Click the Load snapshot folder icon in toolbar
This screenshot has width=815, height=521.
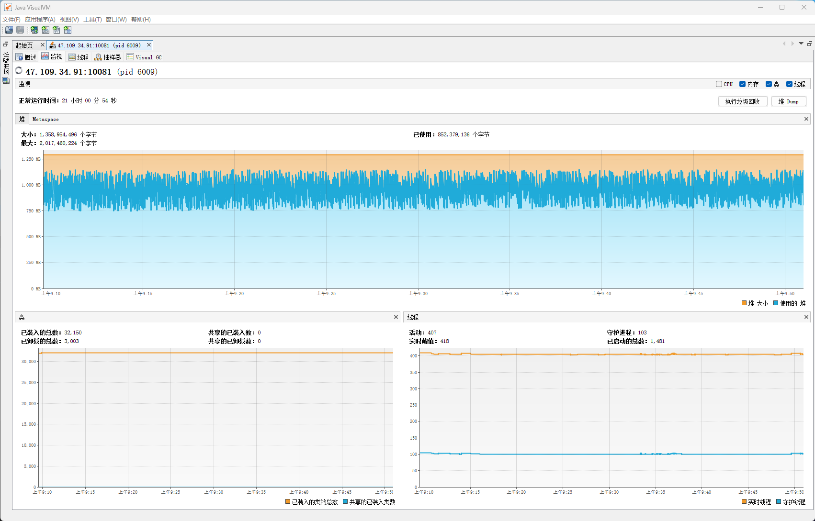coord(9,30)
